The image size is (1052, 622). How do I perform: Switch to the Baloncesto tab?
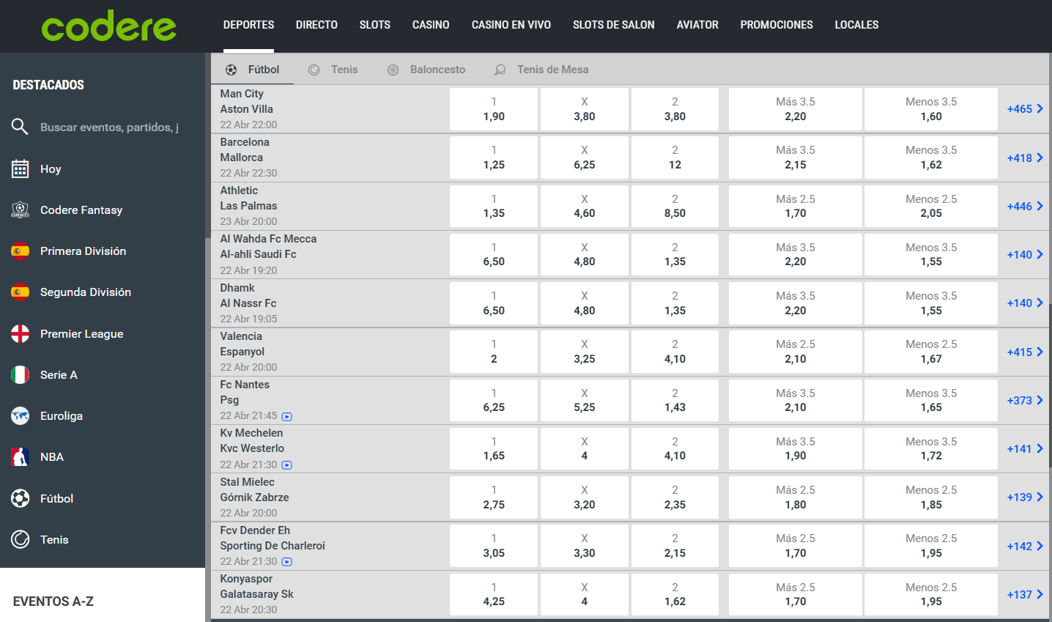437,70
